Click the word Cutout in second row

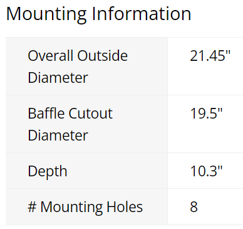(91, 114)
